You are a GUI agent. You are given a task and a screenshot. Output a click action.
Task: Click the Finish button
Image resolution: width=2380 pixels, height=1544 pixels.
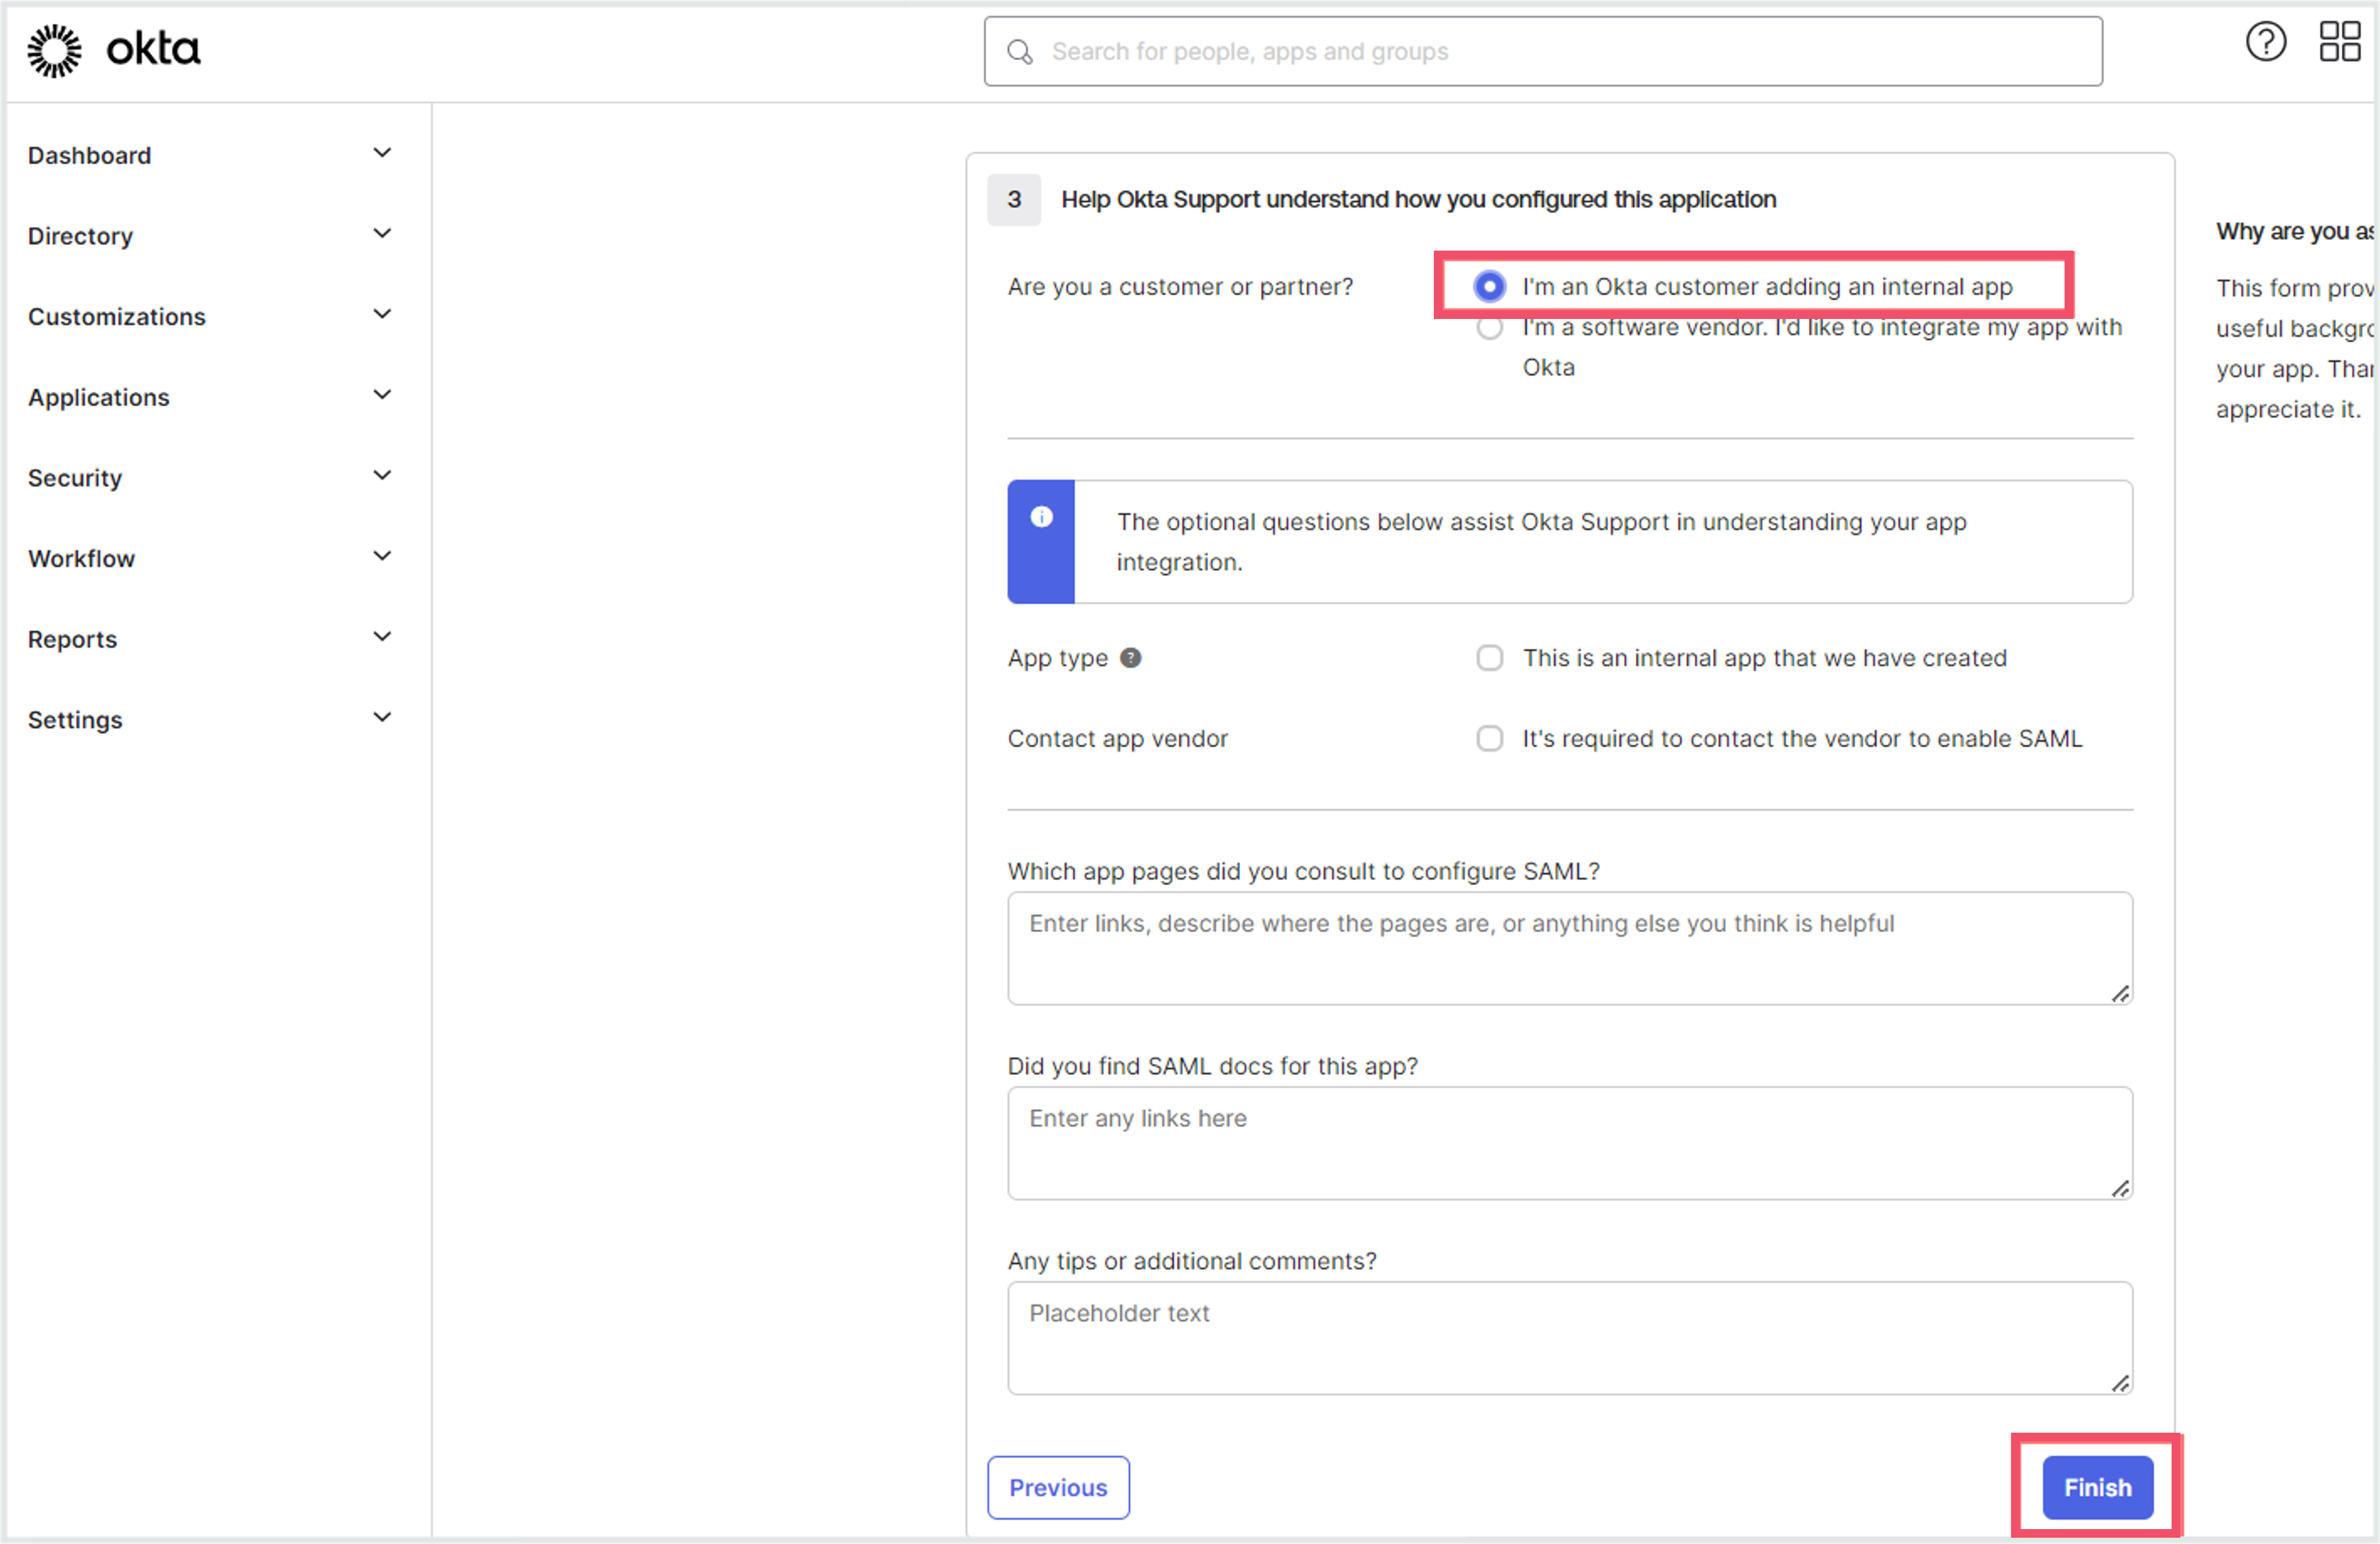[x=2097, y=1488]
